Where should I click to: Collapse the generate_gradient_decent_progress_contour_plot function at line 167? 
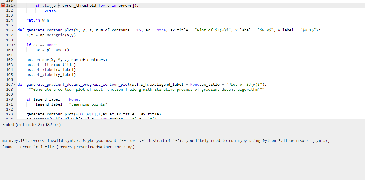point(15,85)
